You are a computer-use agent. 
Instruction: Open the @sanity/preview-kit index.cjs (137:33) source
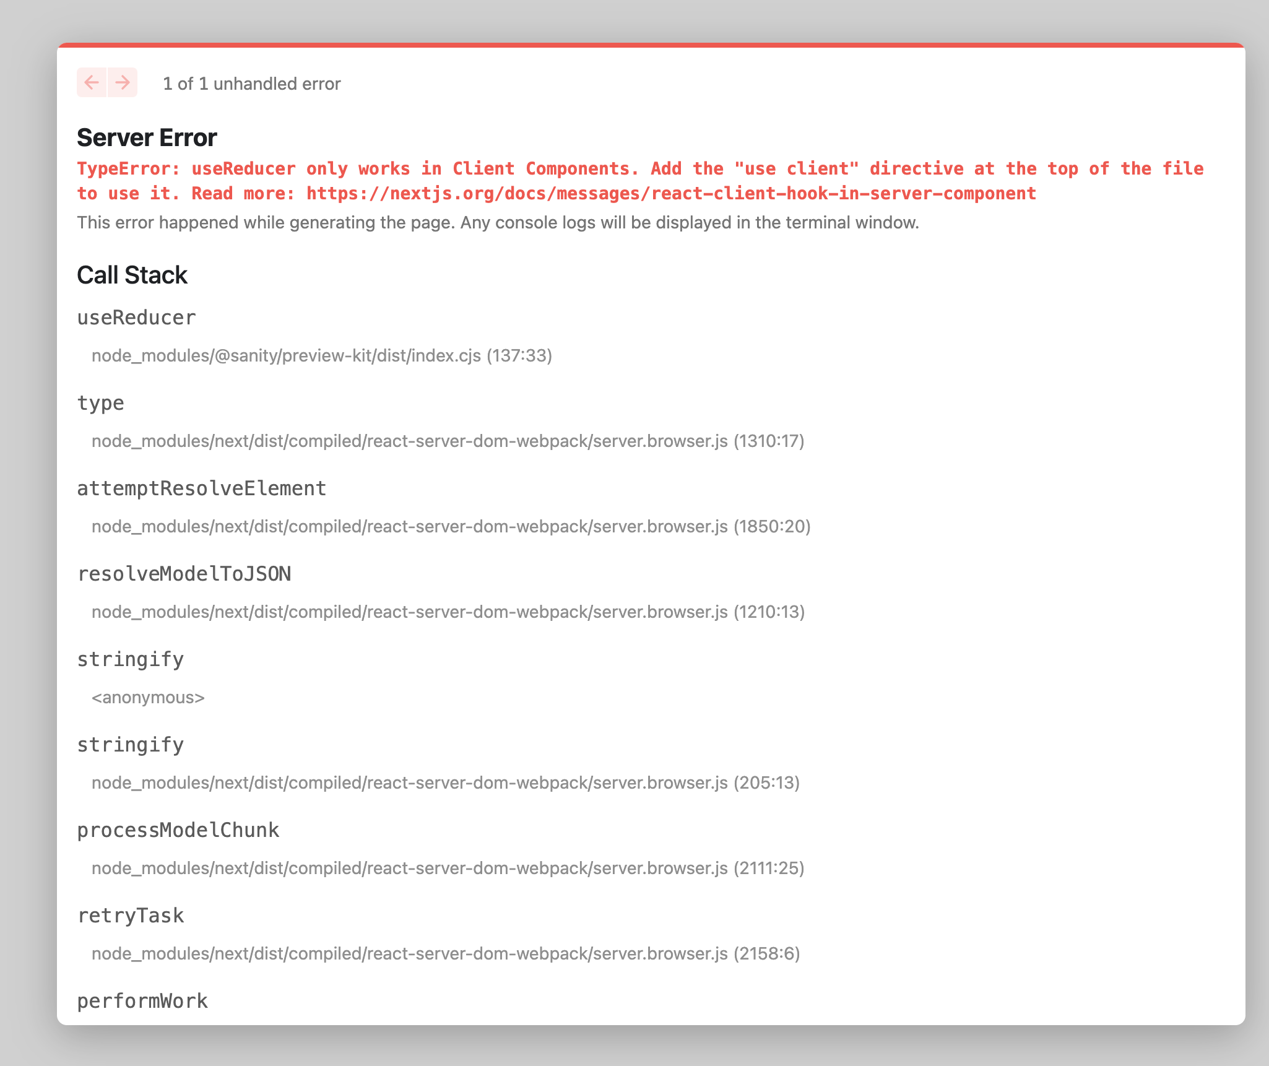pyautogui.click(x=322, y=355)
